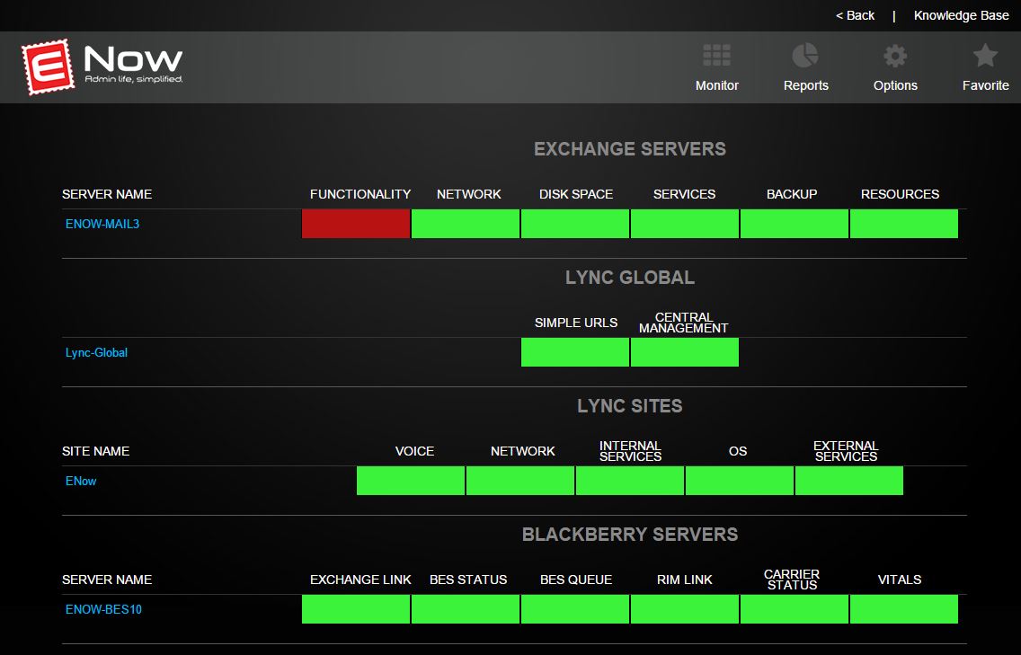
Task: Click the RIM LINK column header
Action: pos(684,580)
